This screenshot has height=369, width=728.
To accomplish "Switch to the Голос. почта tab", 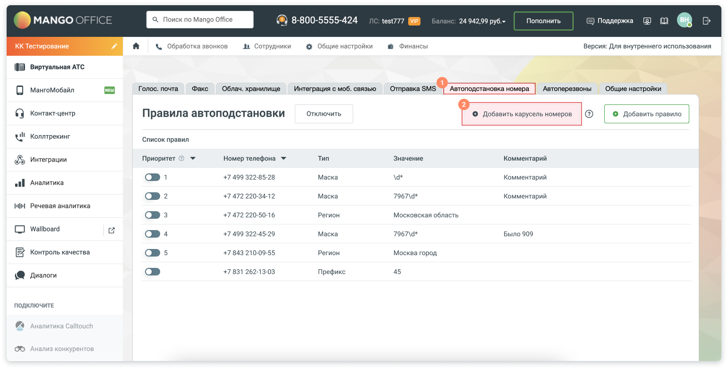I will tap(158, 89).
